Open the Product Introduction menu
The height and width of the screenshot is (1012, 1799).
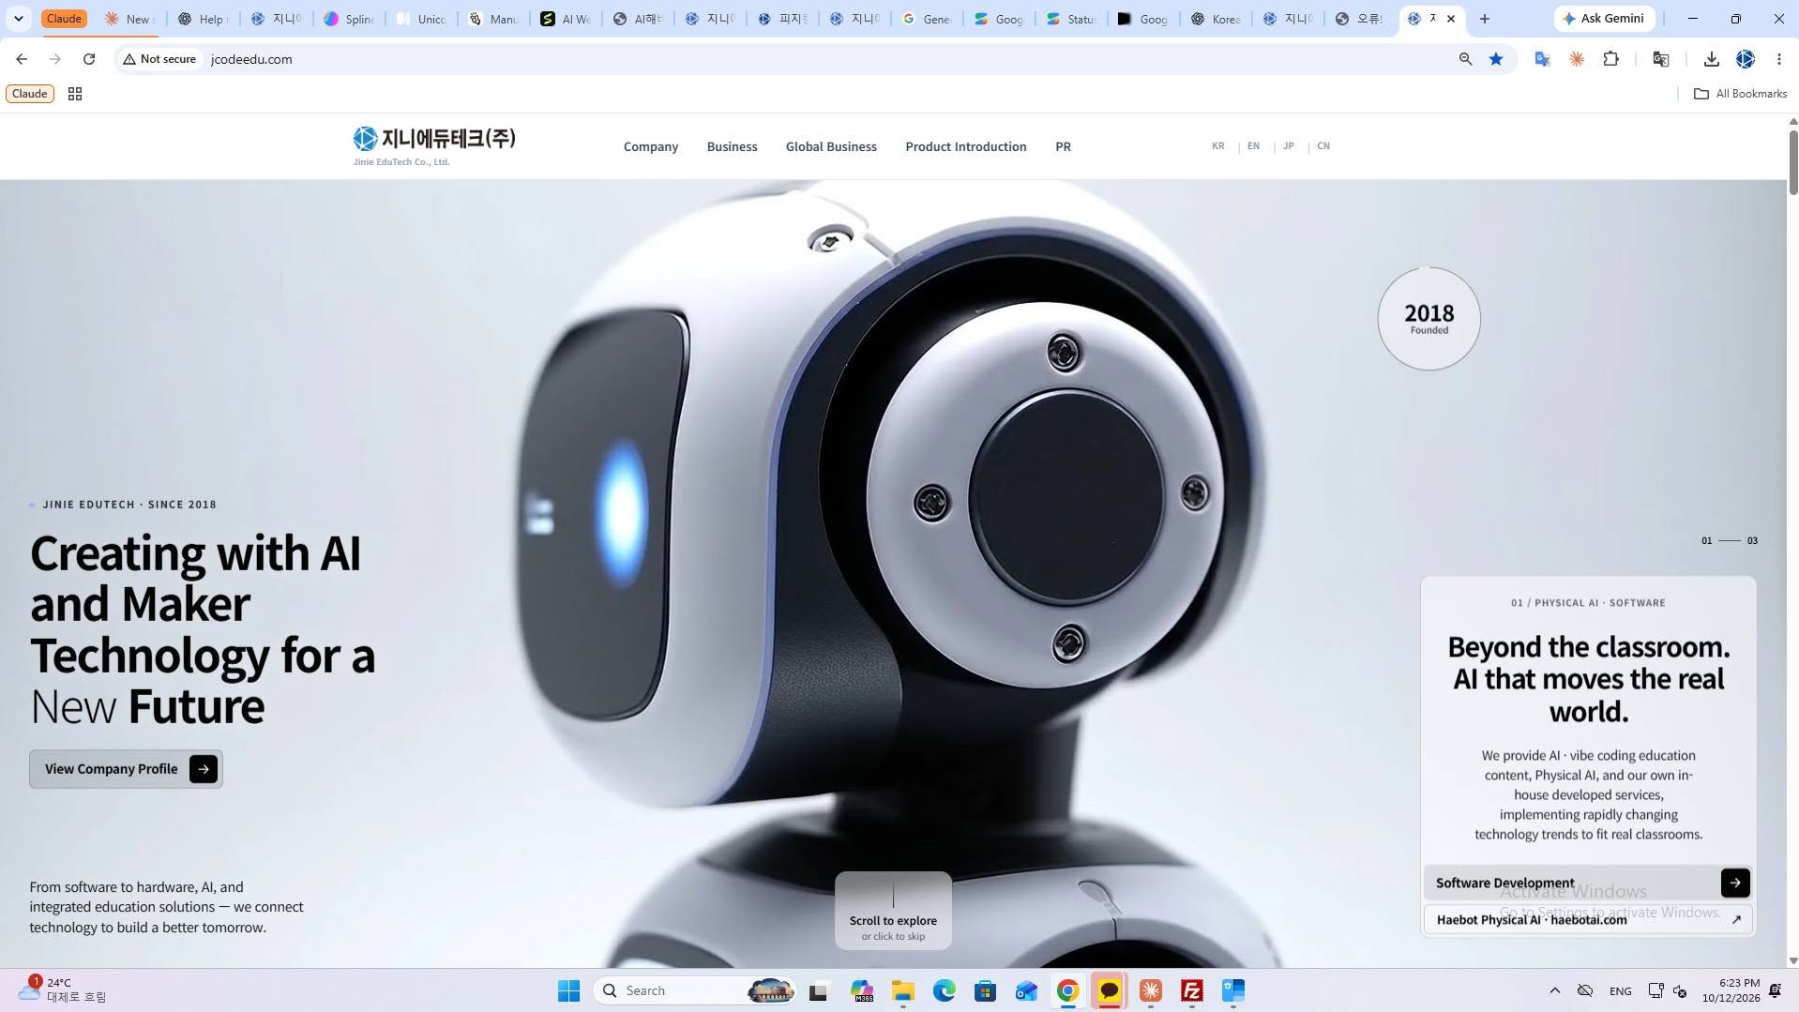click(x=965, y=146)
